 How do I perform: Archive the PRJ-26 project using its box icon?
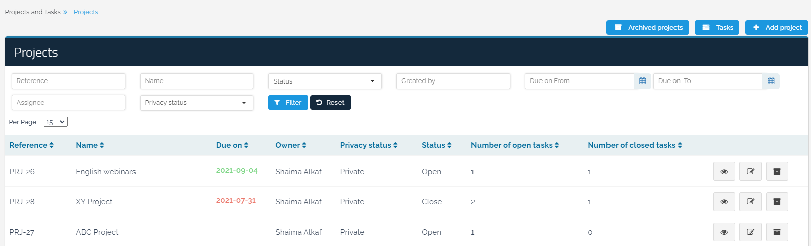click(x=777, y=172)
